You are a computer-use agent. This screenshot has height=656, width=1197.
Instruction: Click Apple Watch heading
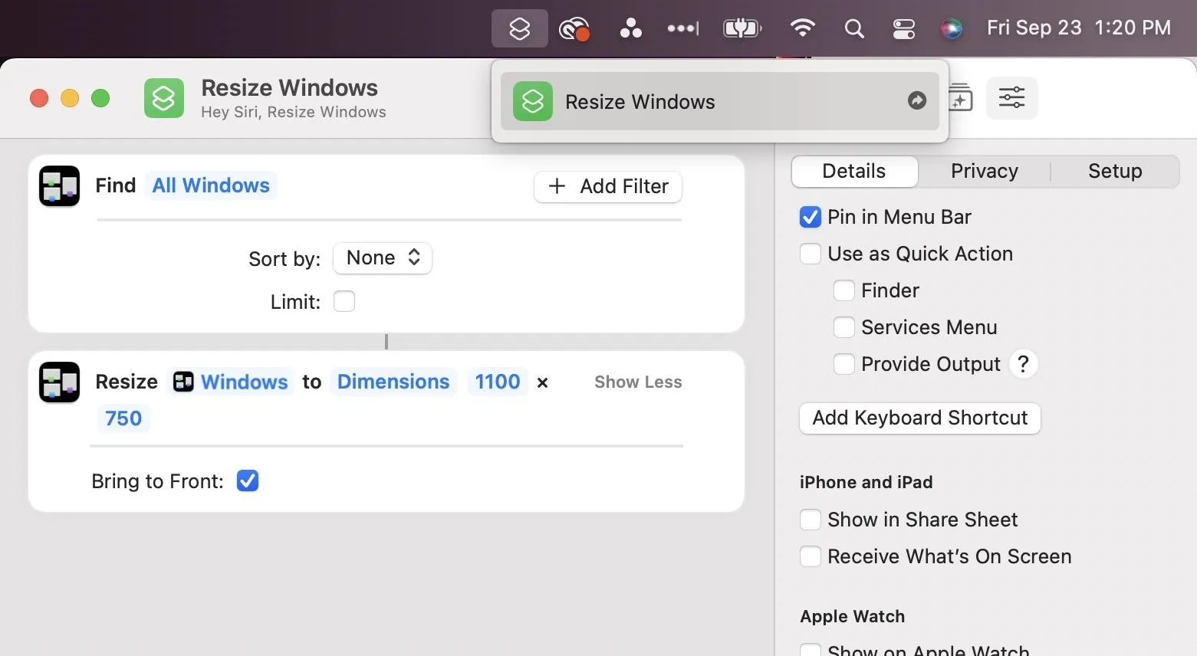[x=853, y=616]
